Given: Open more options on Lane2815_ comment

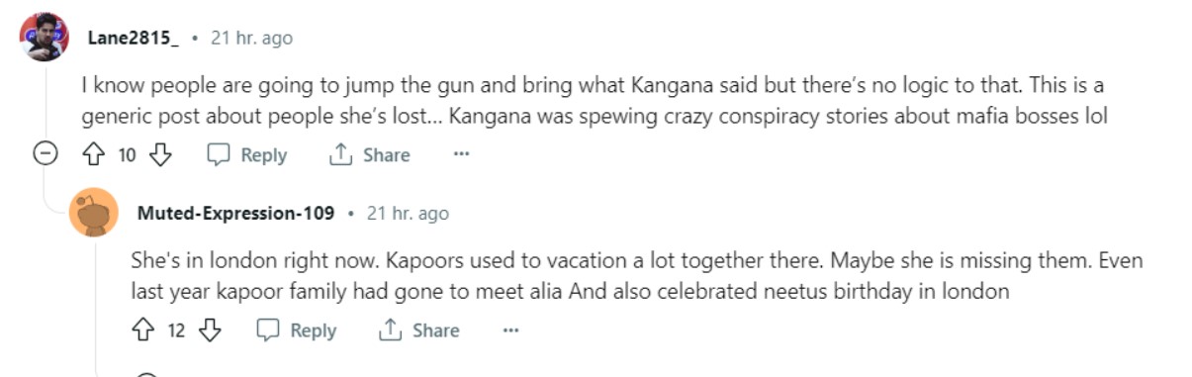Looking at the screenshot, I should coord(461,154).
